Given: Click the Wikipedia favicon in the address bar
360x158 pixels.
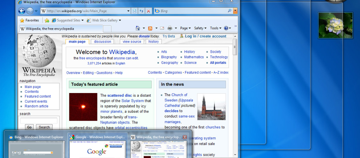Looking at the screenshot, I should pos(44,11).
